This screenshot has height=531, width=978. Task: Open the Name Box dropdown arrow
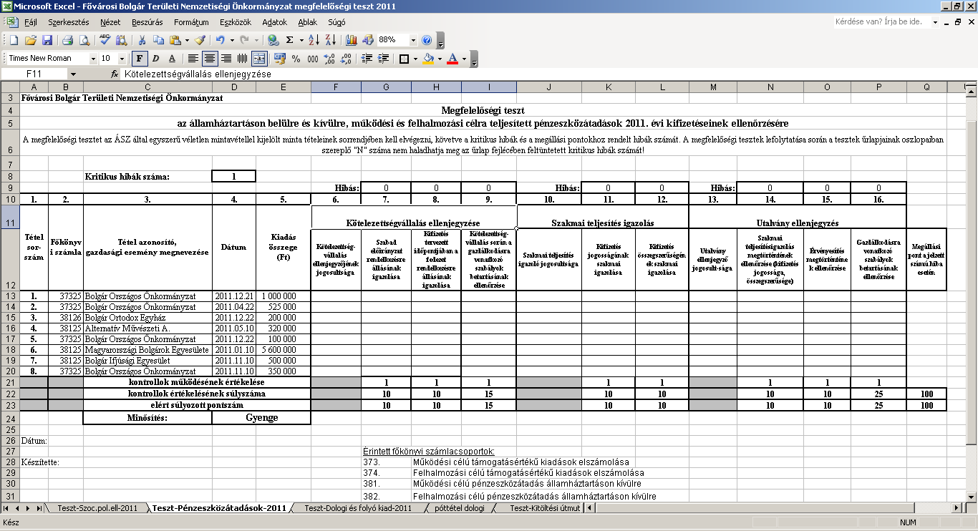pos(73,74)
